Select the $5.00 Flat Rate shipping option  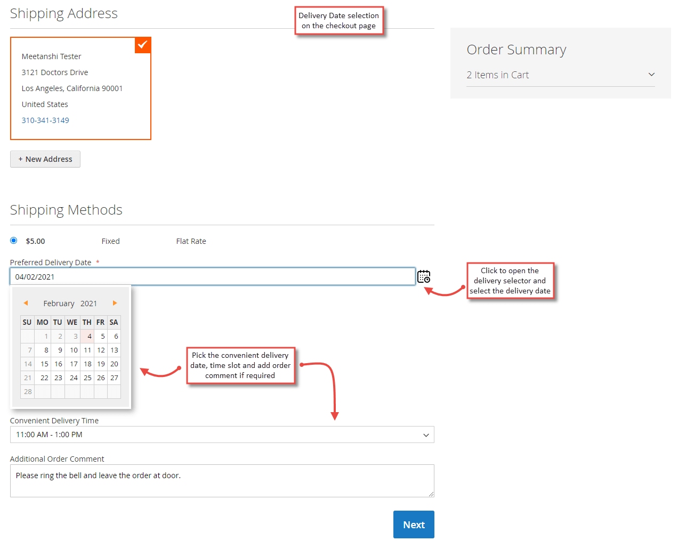click(13, 240)
